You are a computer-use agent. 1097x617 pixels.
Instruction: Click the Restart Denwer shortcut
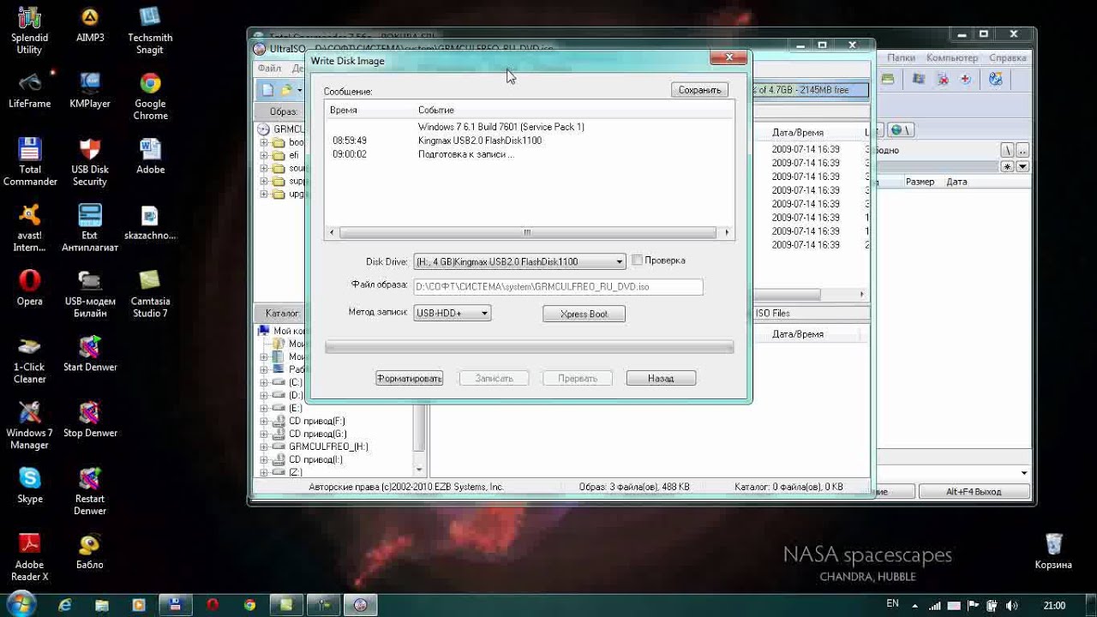90,492
